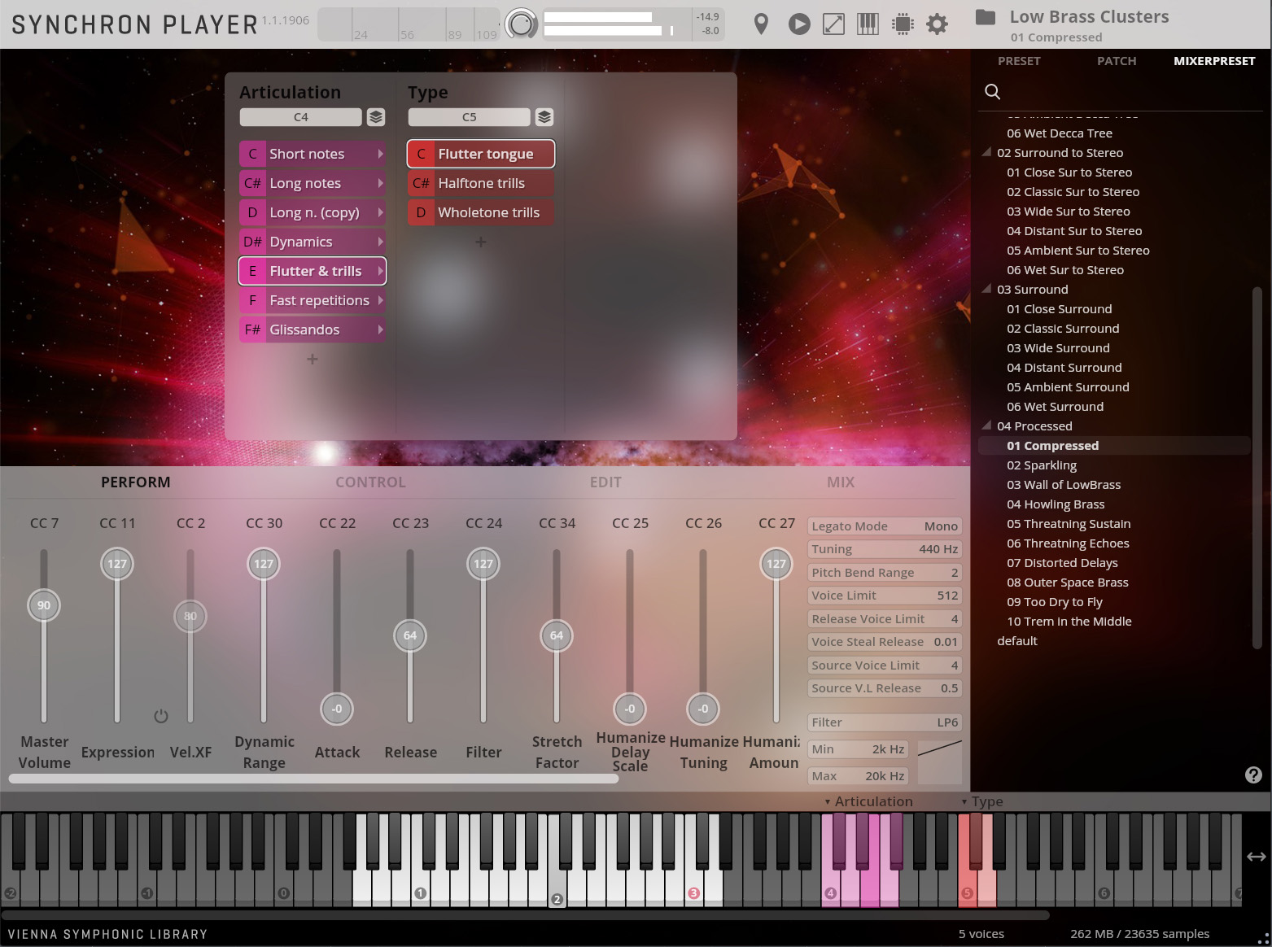This screenshot has height=947, width=1272.
Task: Click the Attack CC 22 slider handle
Action: pyautogui.click(x=337, y=709)
